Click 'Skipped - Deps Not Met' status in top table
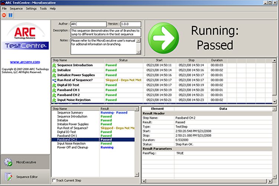This screenshot has width=279, height=186. pyautogui.click(x=123, y=80)
